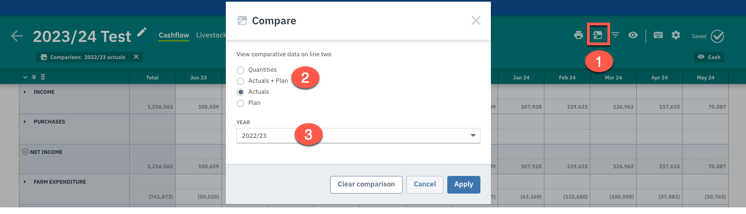Click the Feb 24 column header

(x=567, y=78)
